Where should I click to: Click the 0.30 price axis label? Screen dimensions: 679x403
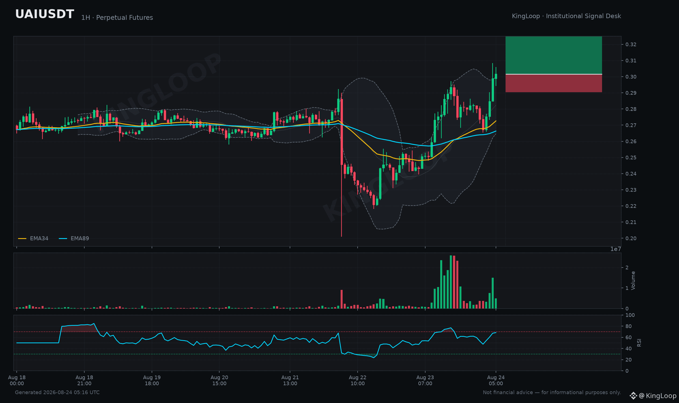(x=631, y=77)
